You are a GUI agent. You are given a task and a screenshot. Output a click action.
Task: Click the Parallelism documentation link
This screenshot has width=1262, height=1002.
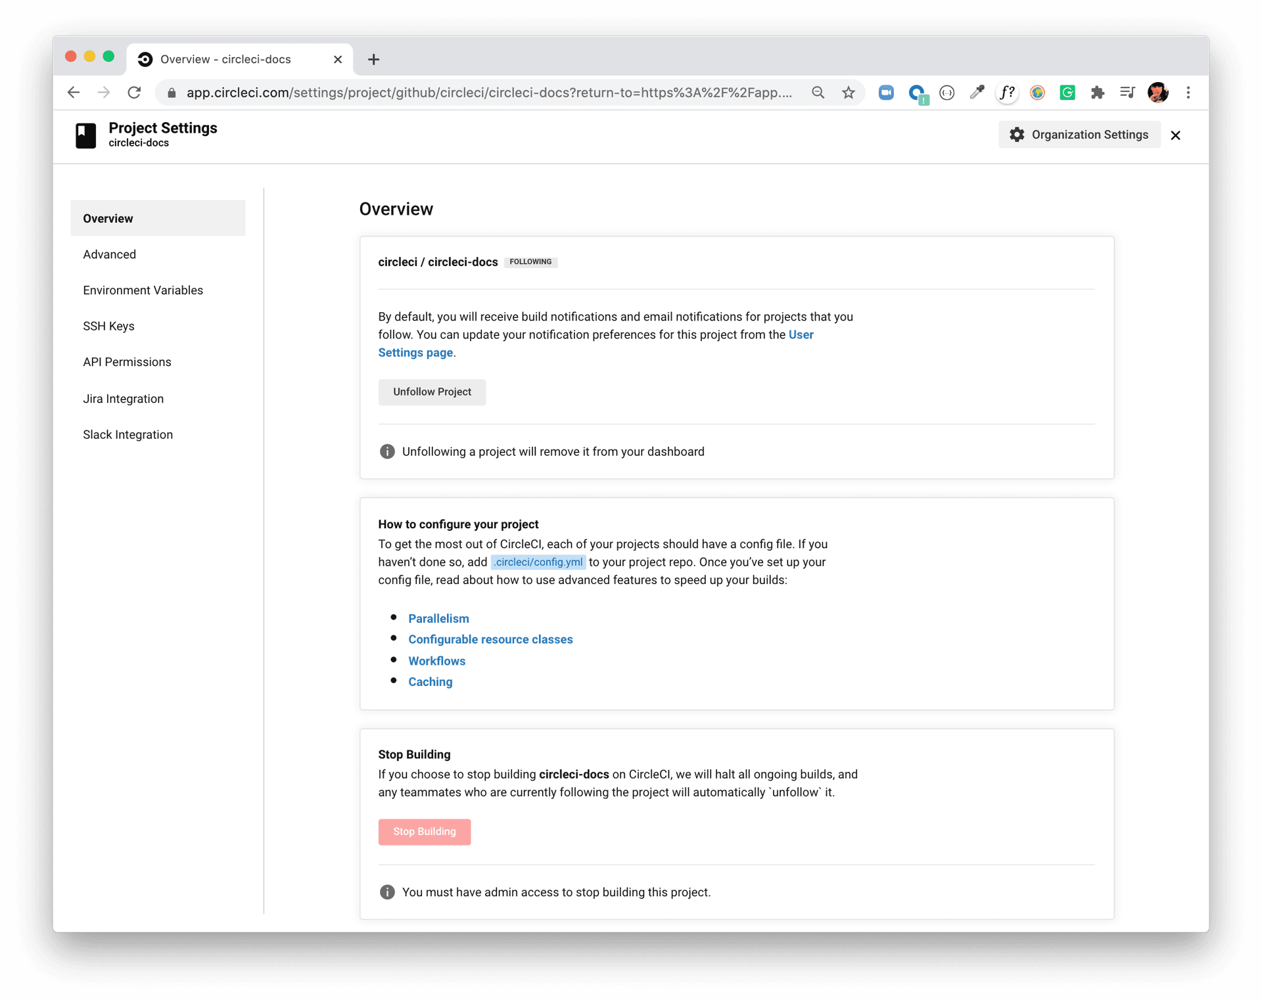coord(437,618)
